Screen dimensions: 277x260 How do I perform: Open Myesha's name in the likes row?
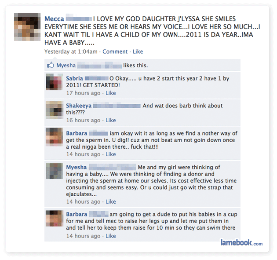point(66,66)
